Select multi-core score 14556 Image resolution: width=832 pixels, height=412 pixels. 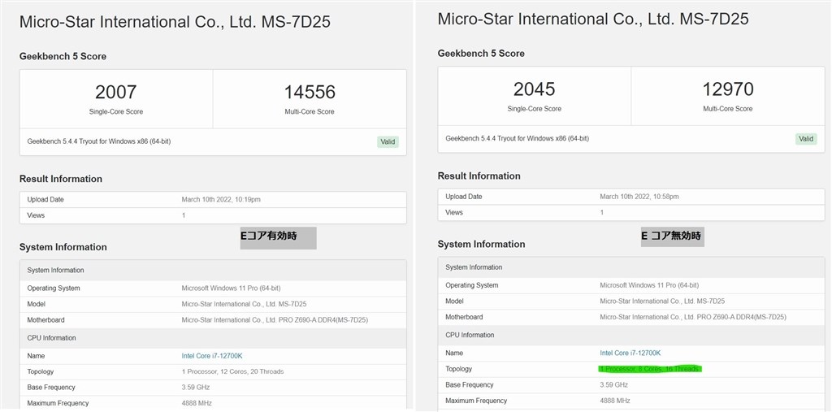(310, 92)
